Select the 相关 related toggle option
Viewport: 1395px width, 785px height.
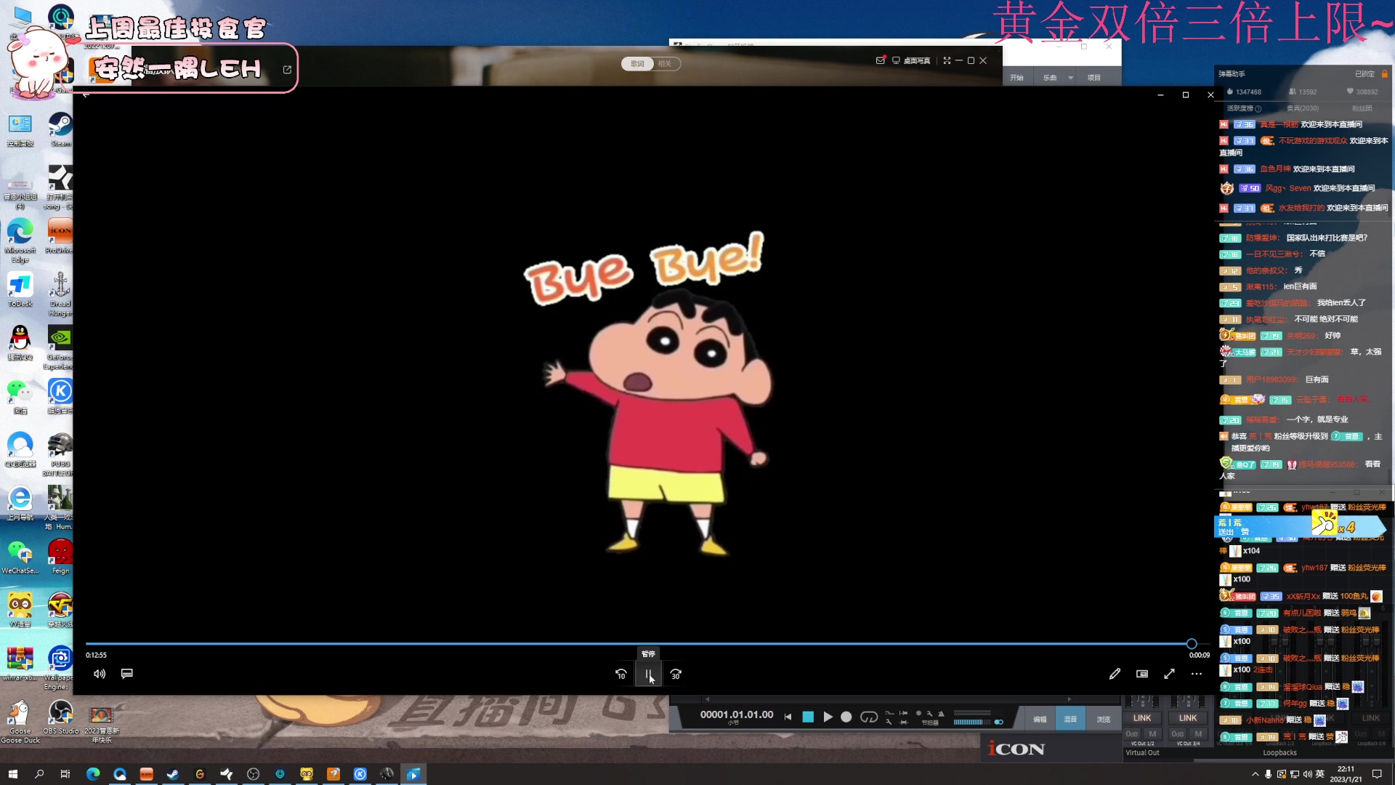(x=665, y=64)
